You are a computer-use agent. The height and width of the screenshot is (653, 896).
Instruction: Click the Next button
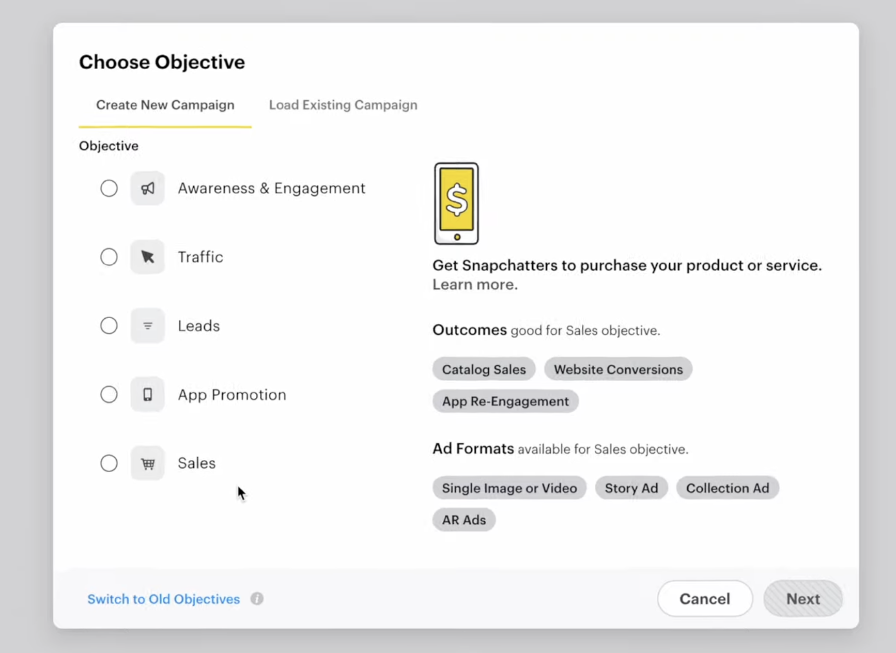click(803, 599)
